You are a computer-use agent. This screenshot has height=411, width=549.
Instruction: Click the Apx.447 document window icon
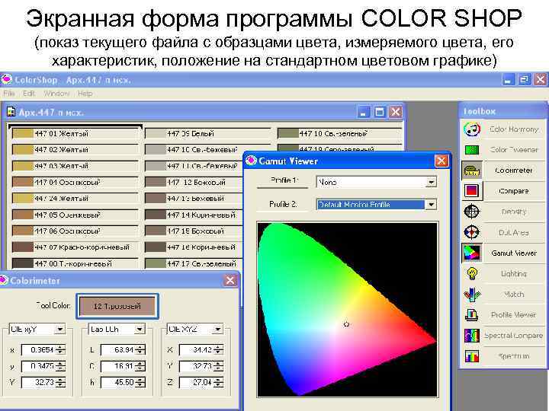coord(11,112)
